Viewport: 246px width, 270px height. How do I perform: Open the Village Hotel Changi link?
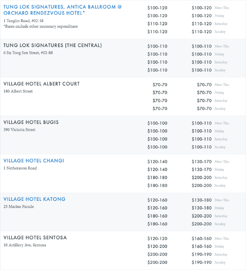(x=34, y=161)
